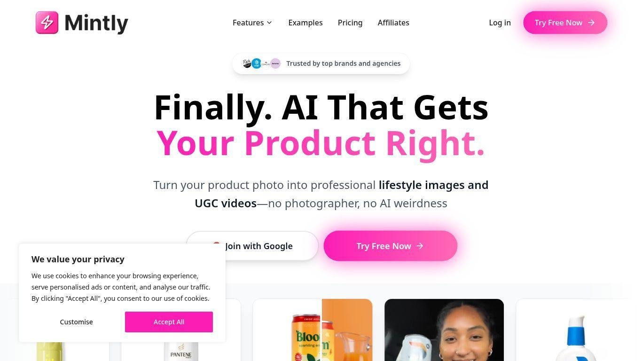Click the Comcast brand logo badge
This screenshot has width=642, height=361.
click(x=266, y=63)
